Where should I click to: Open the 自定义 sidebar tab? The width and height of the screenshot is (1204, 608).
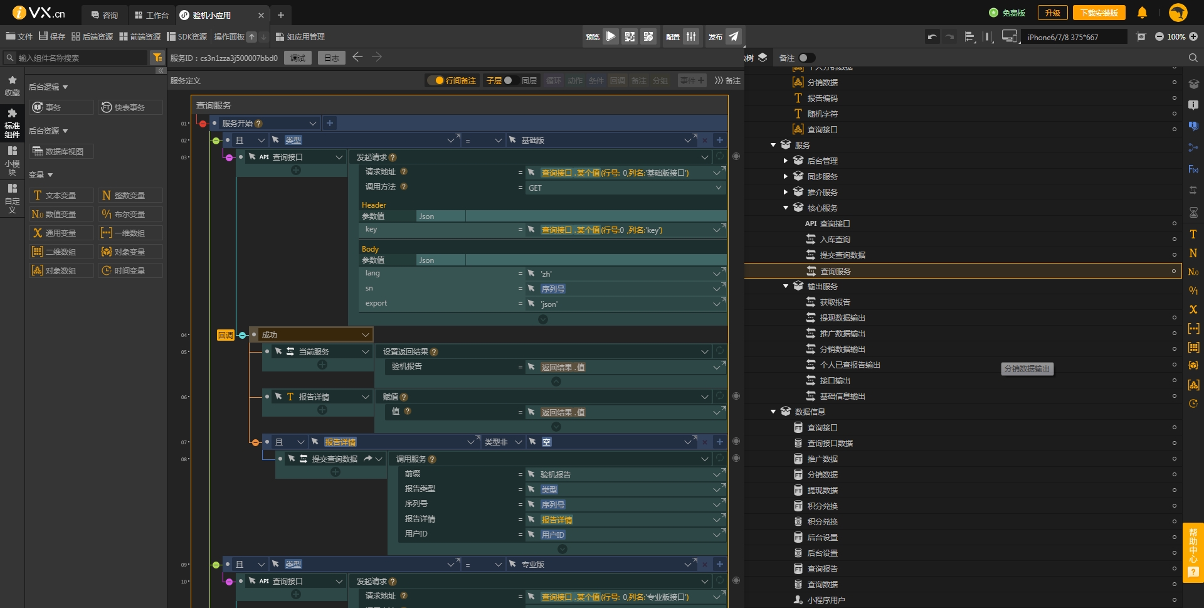pos(12,198)
